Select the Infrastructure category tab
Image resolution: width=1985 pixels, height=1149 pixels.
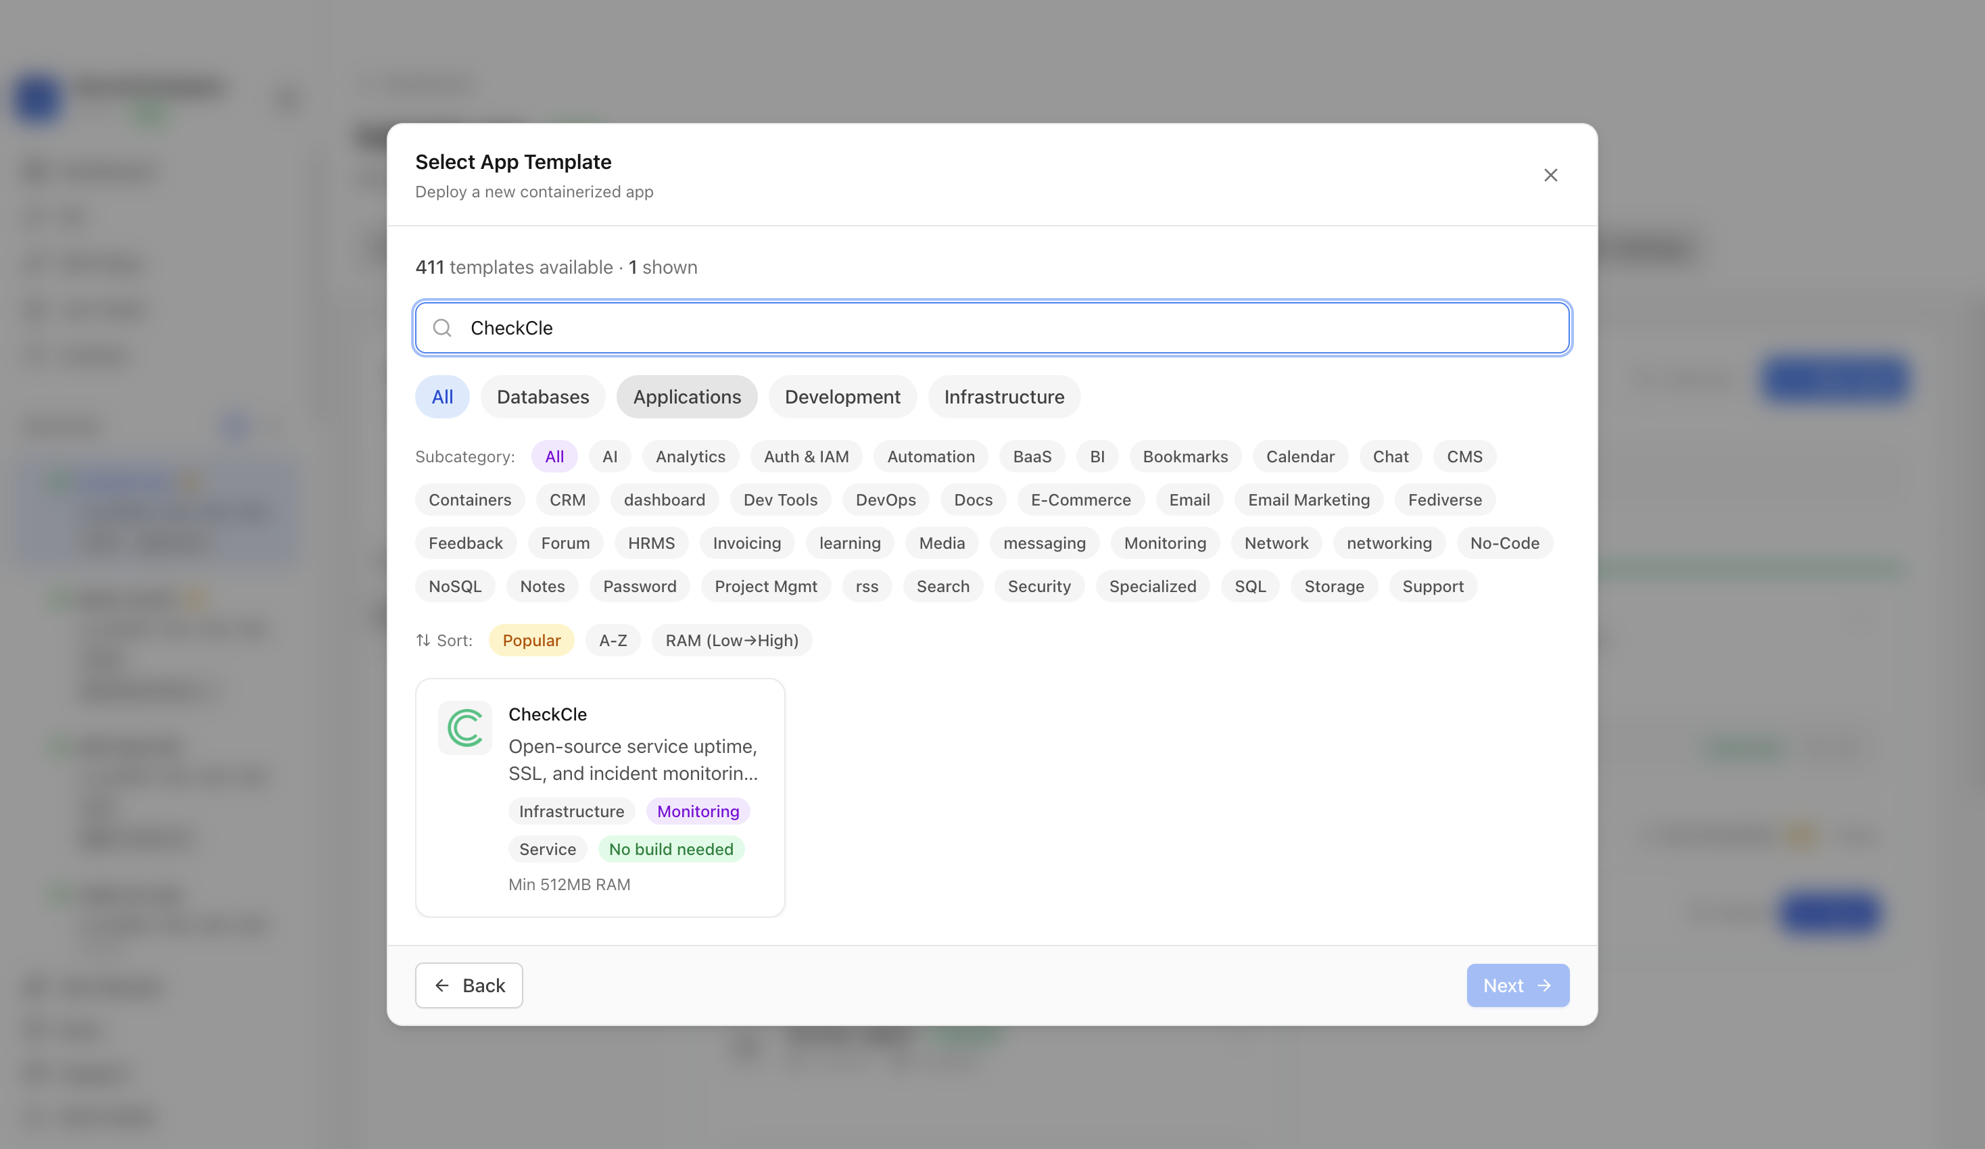(x=1003, y=397)
